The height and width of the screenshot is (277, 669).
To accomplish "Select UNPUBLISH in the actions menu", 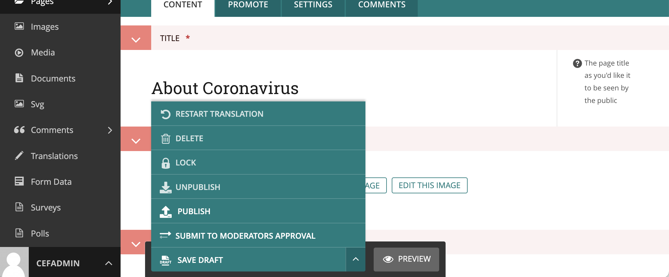I will tap(258, 187).
